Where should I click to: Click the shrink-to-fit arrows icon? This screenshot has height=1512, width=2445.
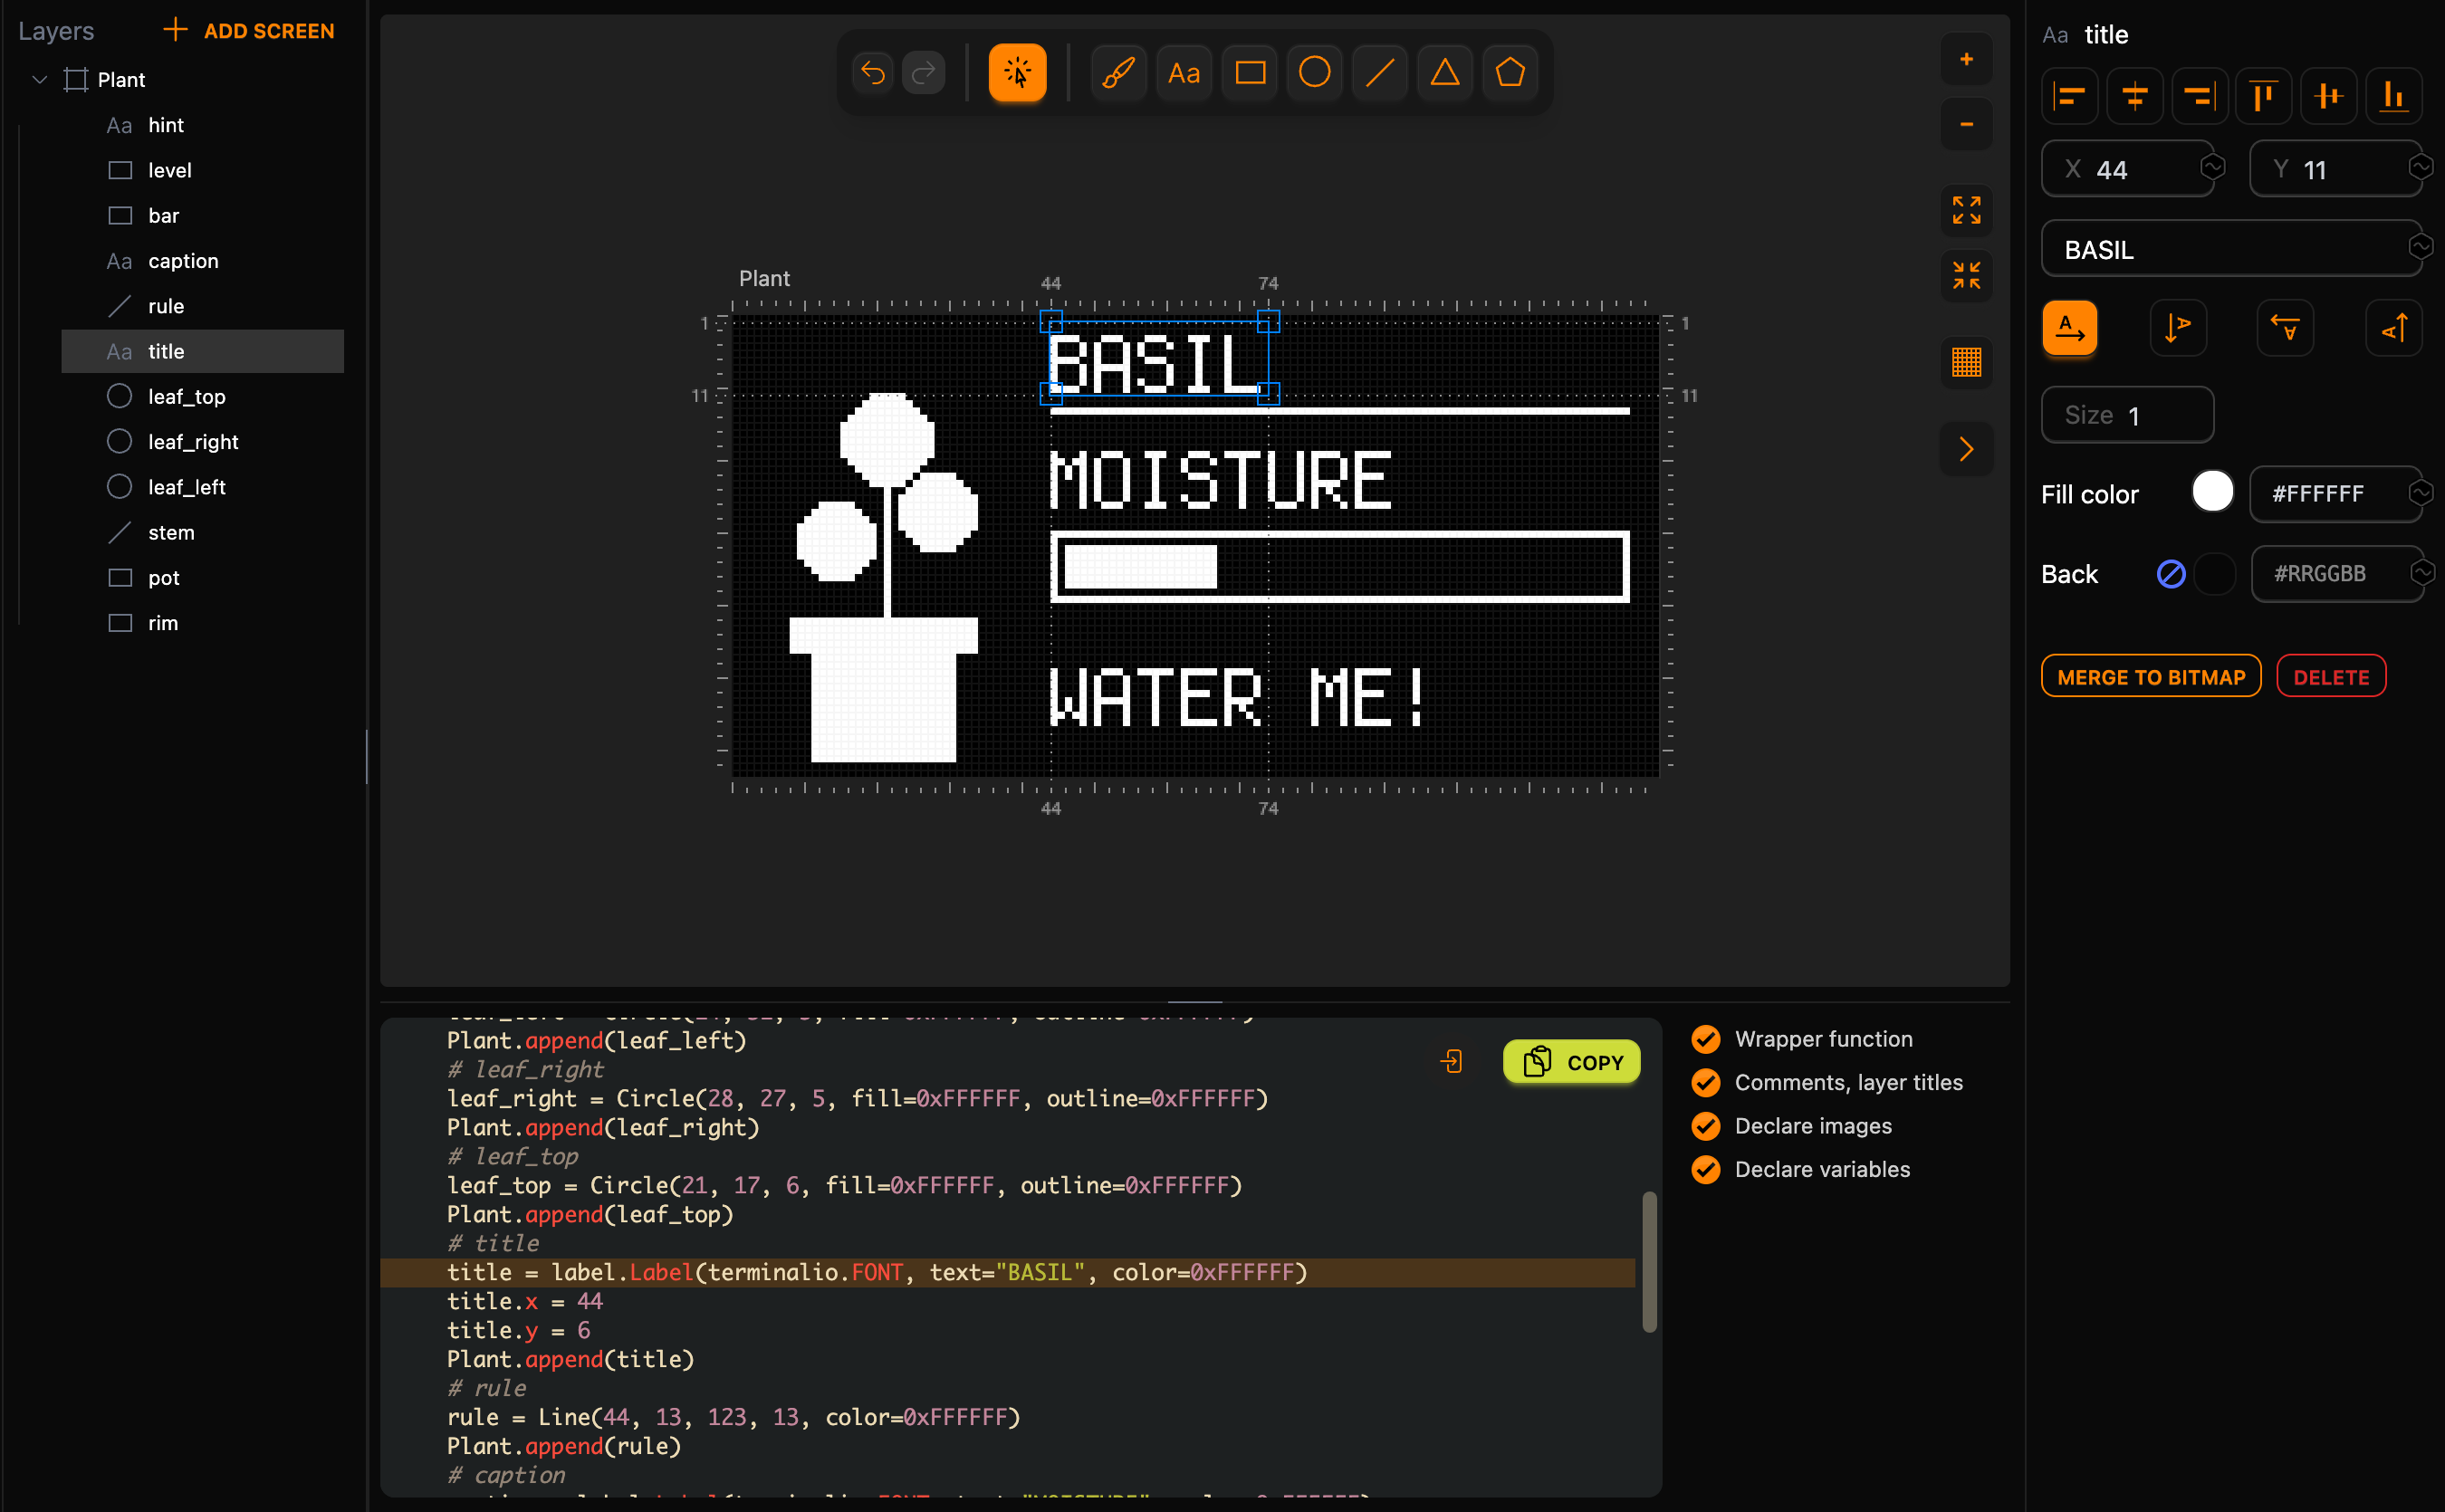click(x=1966, y=275)
